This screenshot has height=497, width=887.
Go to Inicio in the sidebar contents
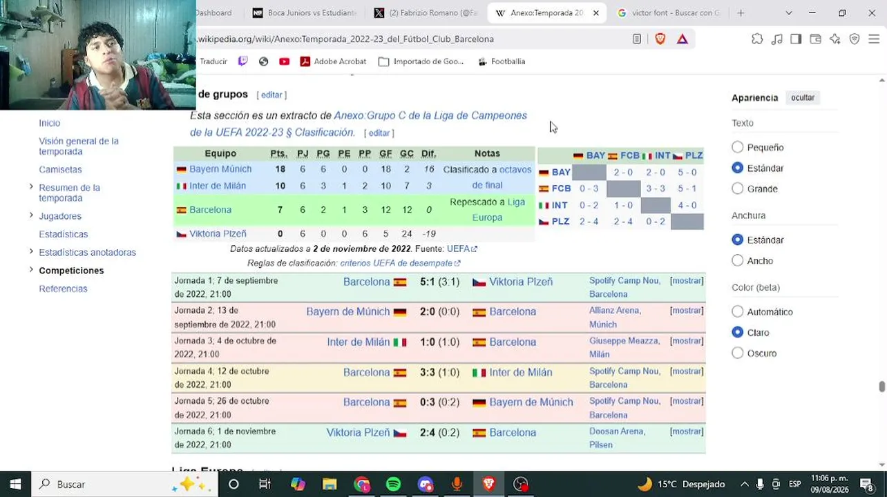(x=50, y=123)
